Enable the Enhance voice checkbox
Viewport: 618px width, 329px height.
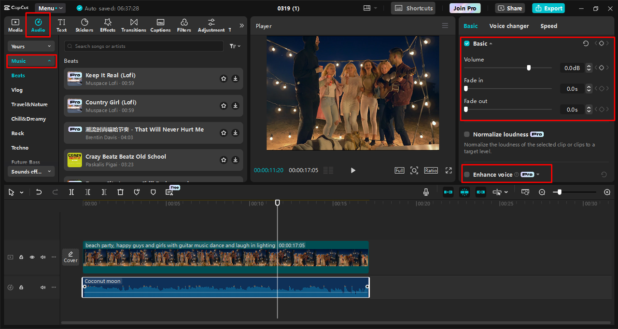click(467, 175)
